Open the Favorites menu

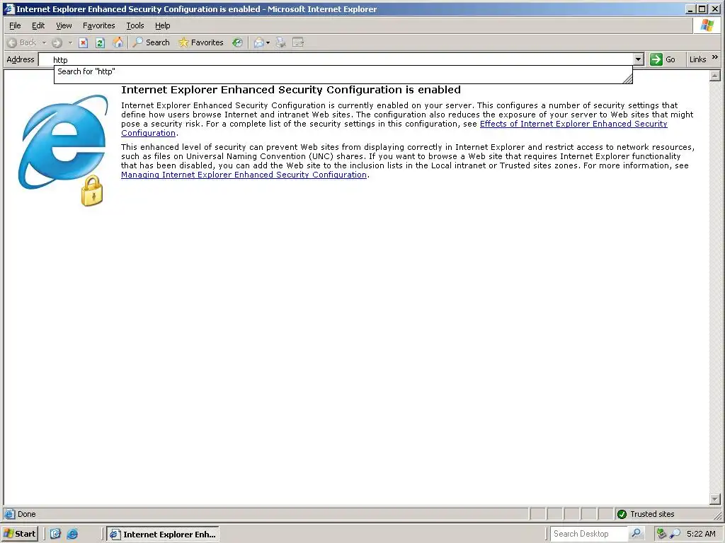tap(99, 25)
